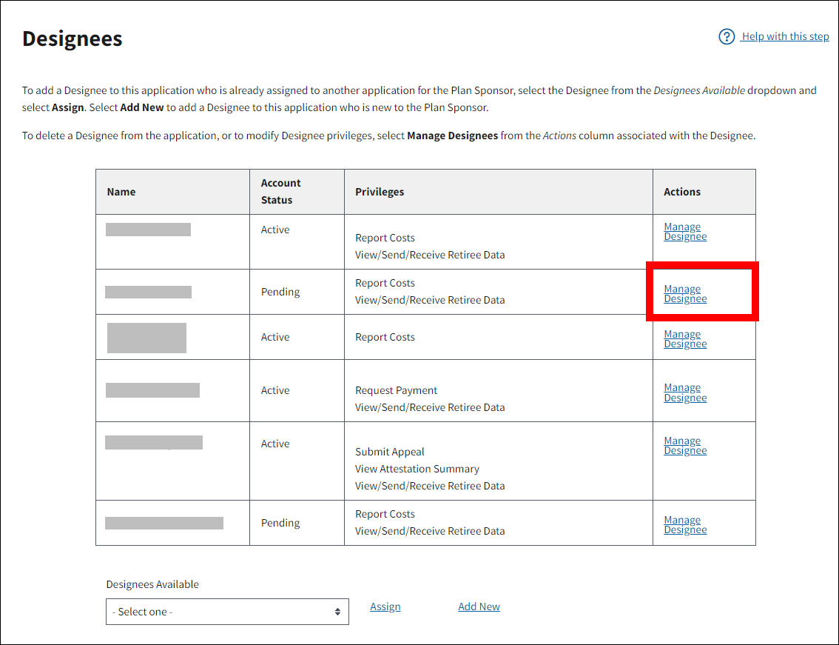The height and width of the screenshot is (645, 839).
Task: Click the question mark help icon
Action: pos(727,37)
